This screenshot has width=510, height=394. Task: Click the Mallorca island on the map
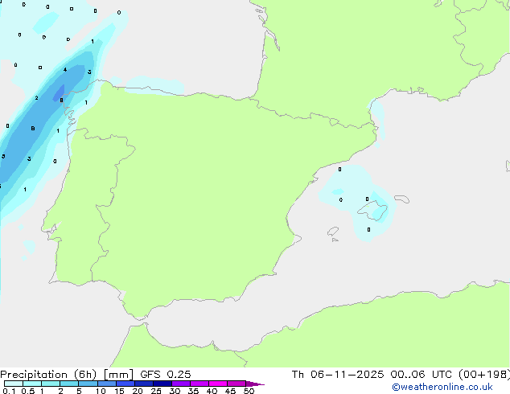tap(373, 211)
